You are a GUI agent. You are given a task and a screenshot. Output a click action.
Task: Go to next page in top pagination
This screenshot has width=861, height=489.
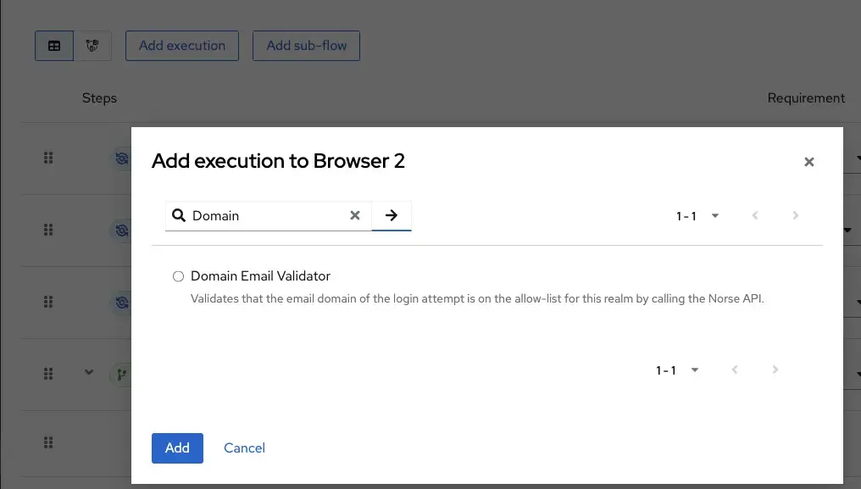pos(795,215)
